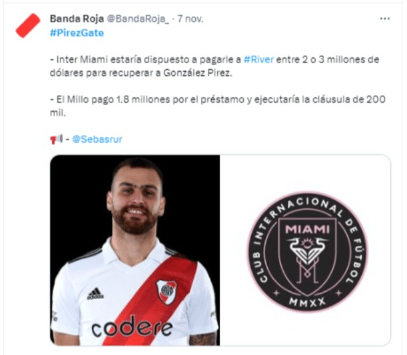Click the herons emblem in the crest
Image resolution: width=407 pixels, height=355 pixels.
pyautogui.click(x=307, y=249)
